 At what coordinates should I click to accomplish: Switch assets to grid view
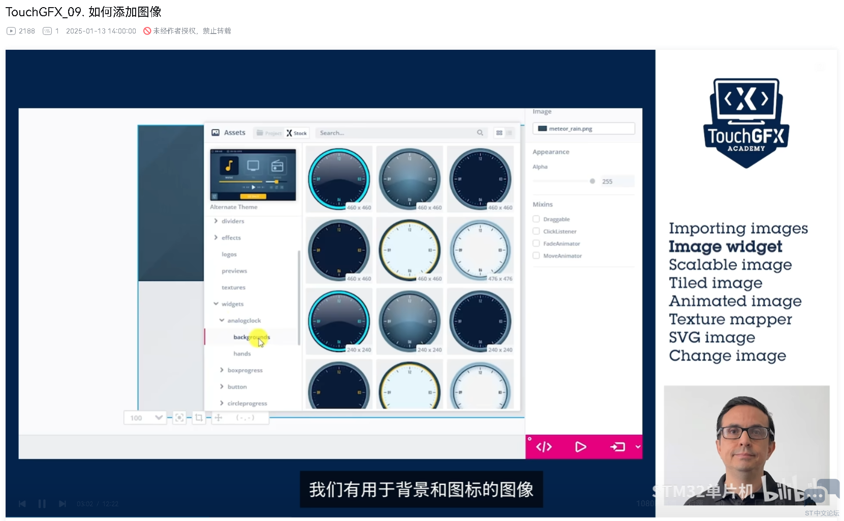pyautogui.click(x=499, y=133)
